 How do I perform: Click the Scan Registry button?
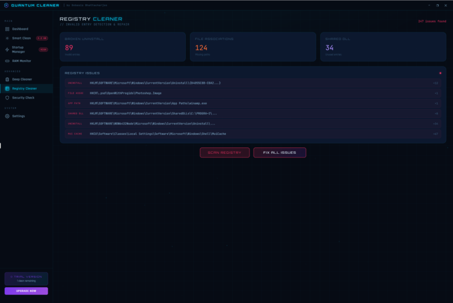coord(225,153)
